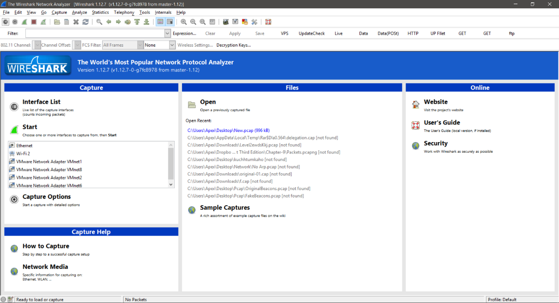The height and width of the screenshot is (303, 559).
Task: Jump to the first packet
Action: coord(137,22)
